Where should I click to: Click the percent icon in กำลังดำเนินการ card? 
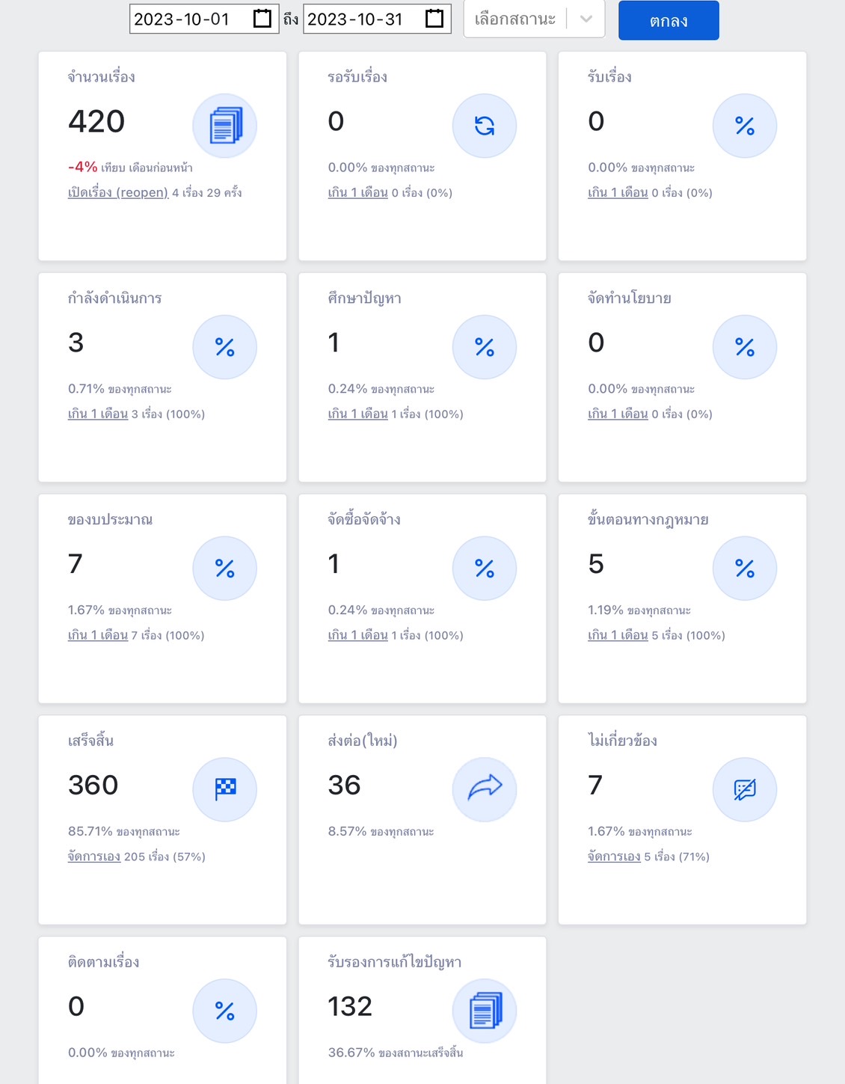click(x=225, y=347)
